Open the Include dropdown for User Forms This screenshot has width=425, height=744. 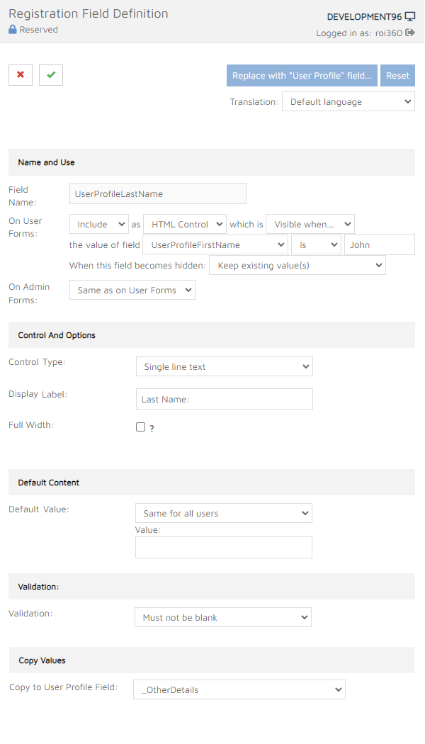[x=99, y=224]
